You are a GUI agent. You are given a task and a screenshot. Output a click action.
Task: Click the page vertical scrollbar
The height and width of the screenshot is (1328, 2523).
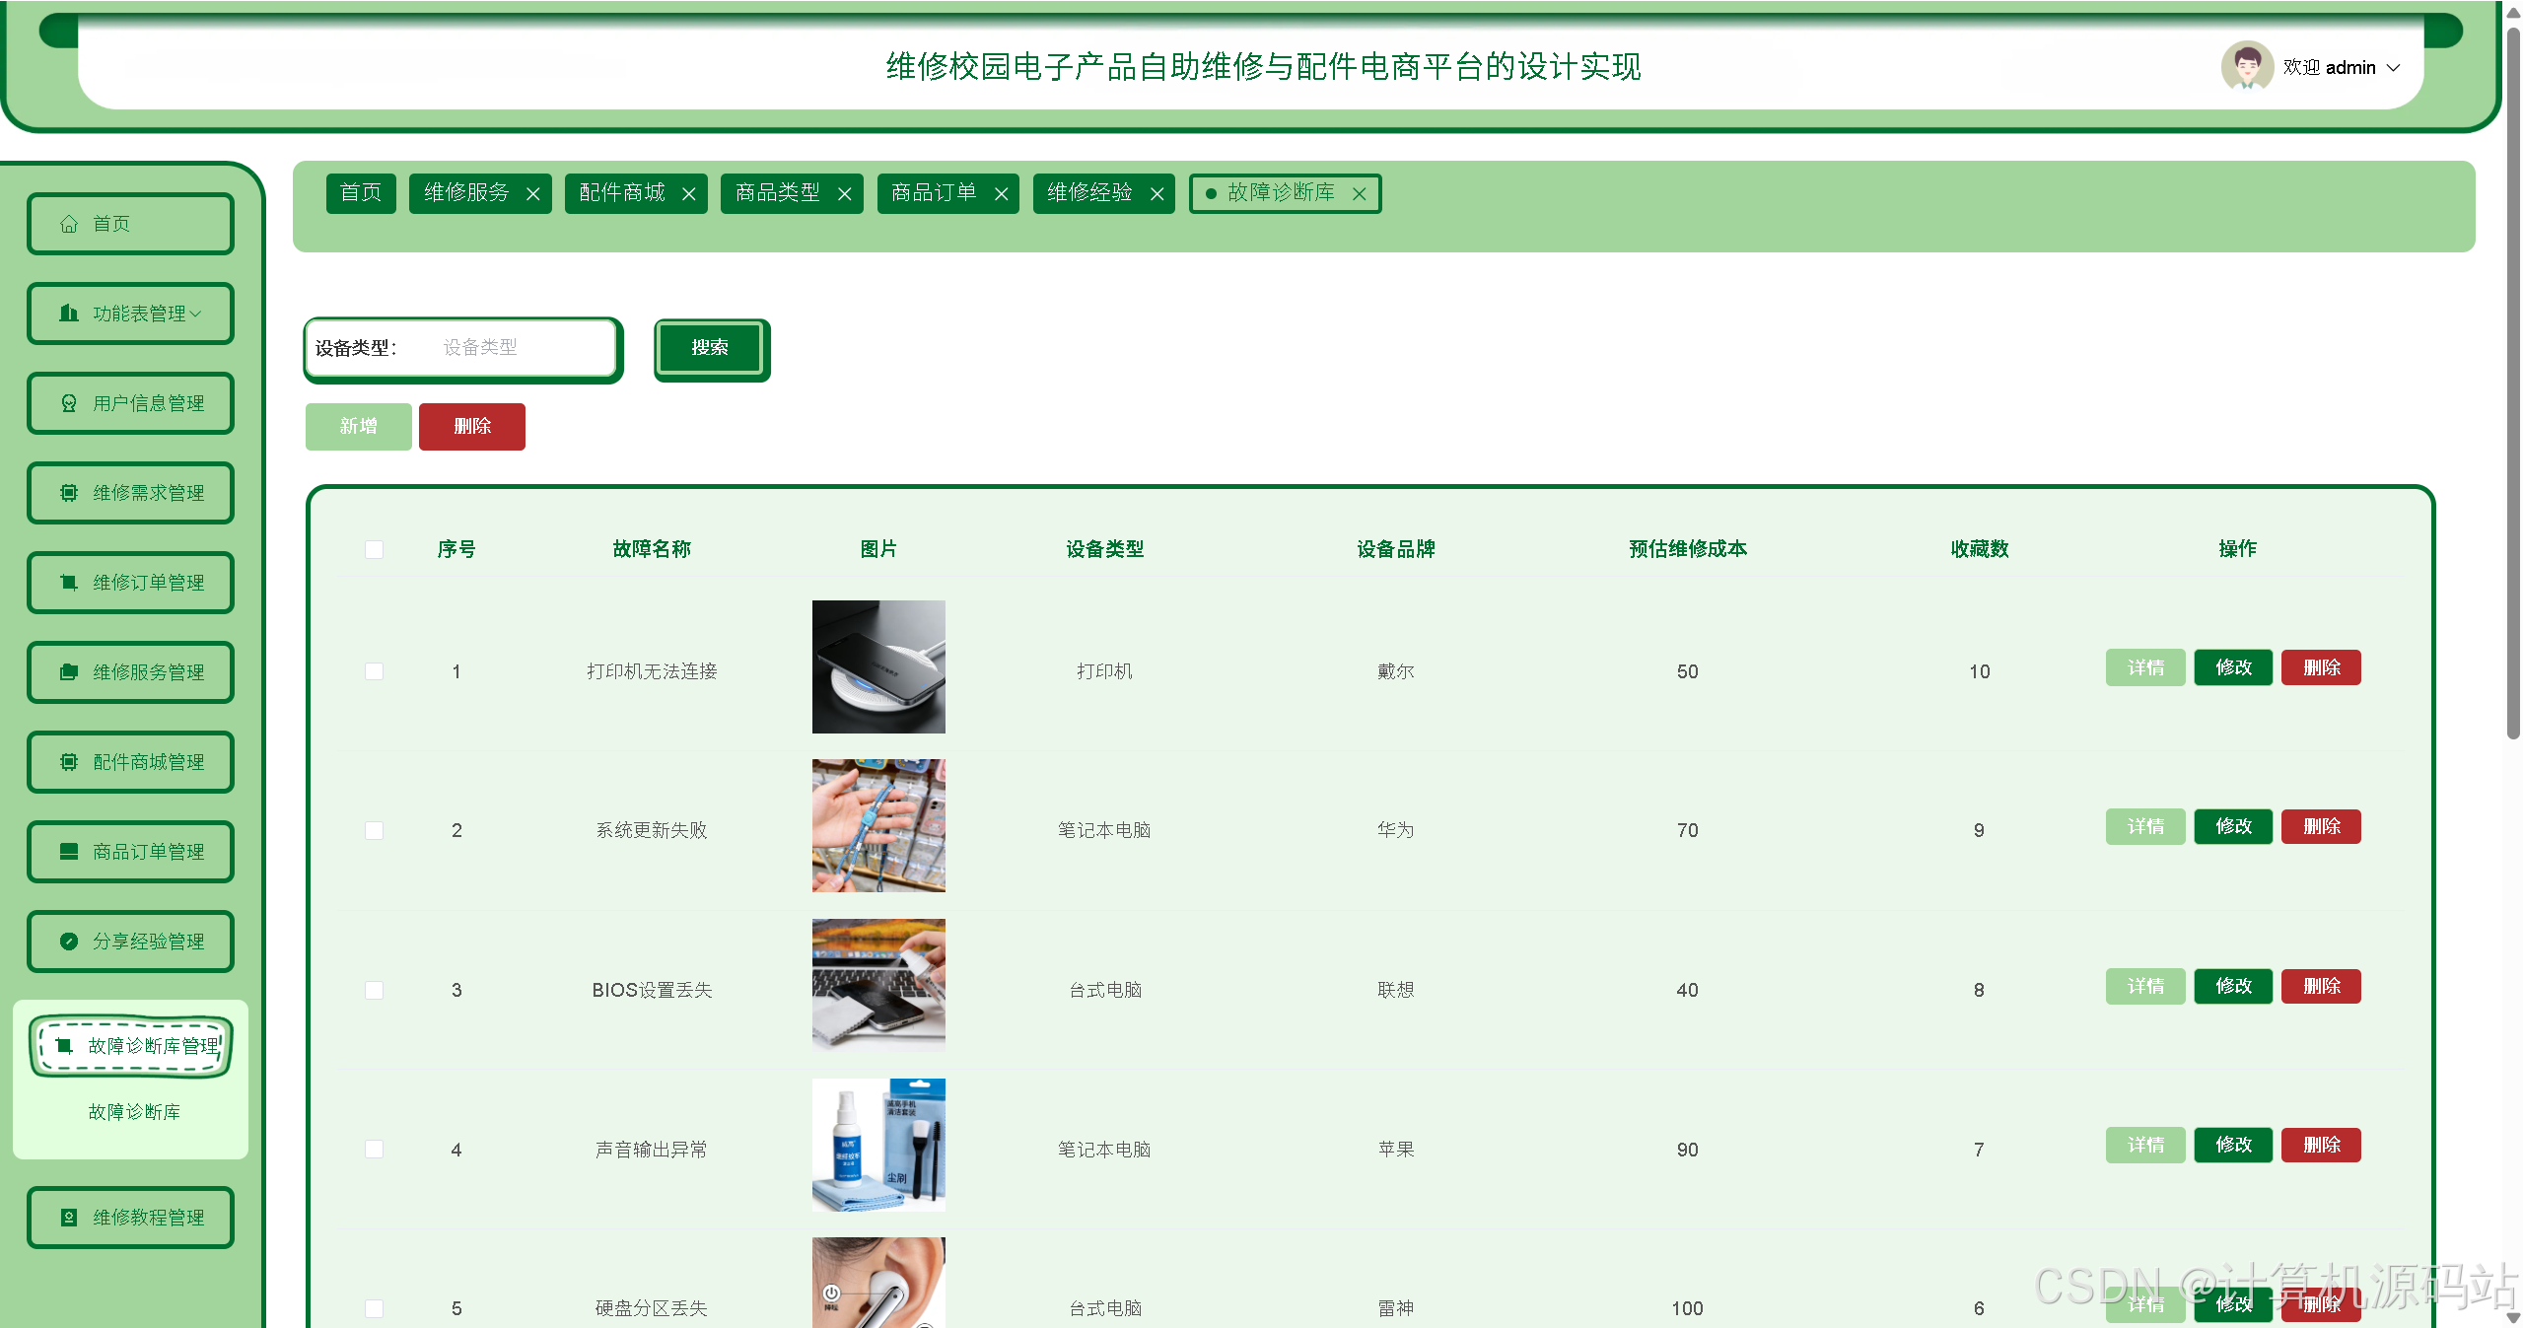click(x=2513, y=384)
